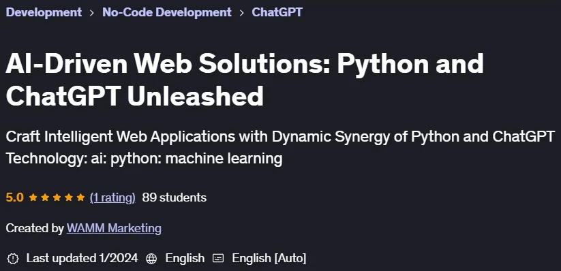Click the first orange rating star
This screenshot has width=561, height=271.
[33, 197]
